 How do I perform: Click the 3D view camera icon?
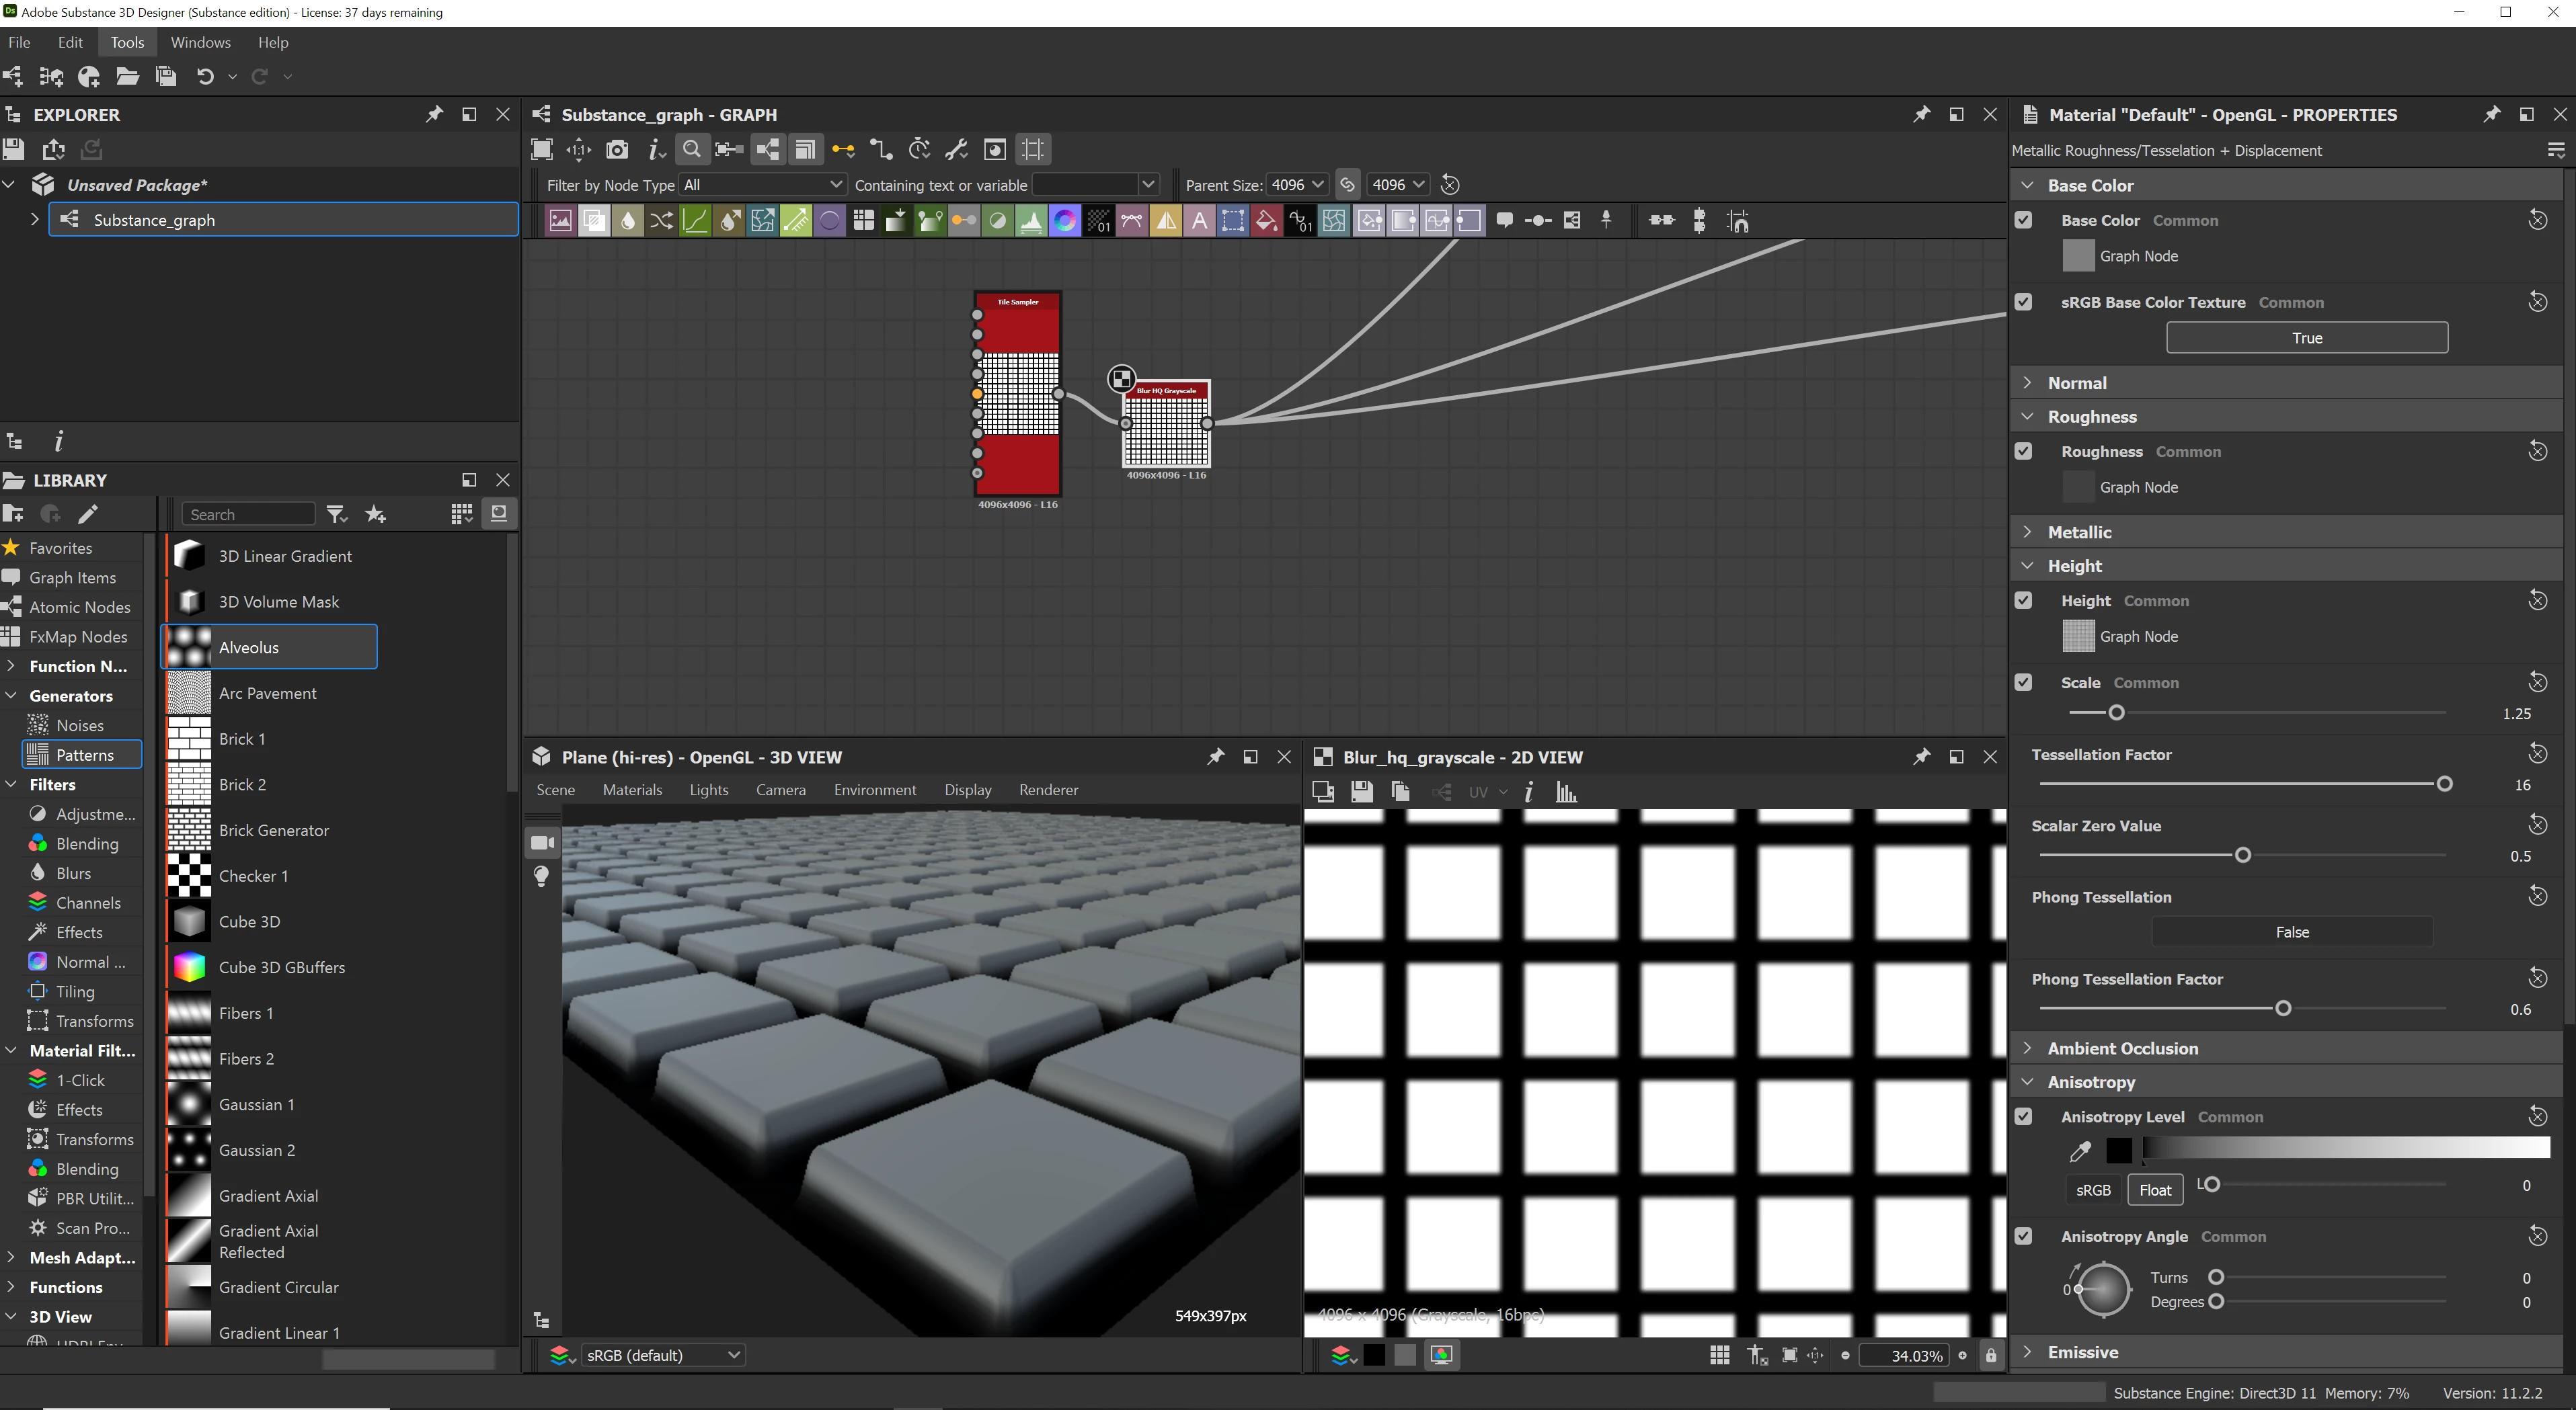pyautogui.click(x=542, y=842)
